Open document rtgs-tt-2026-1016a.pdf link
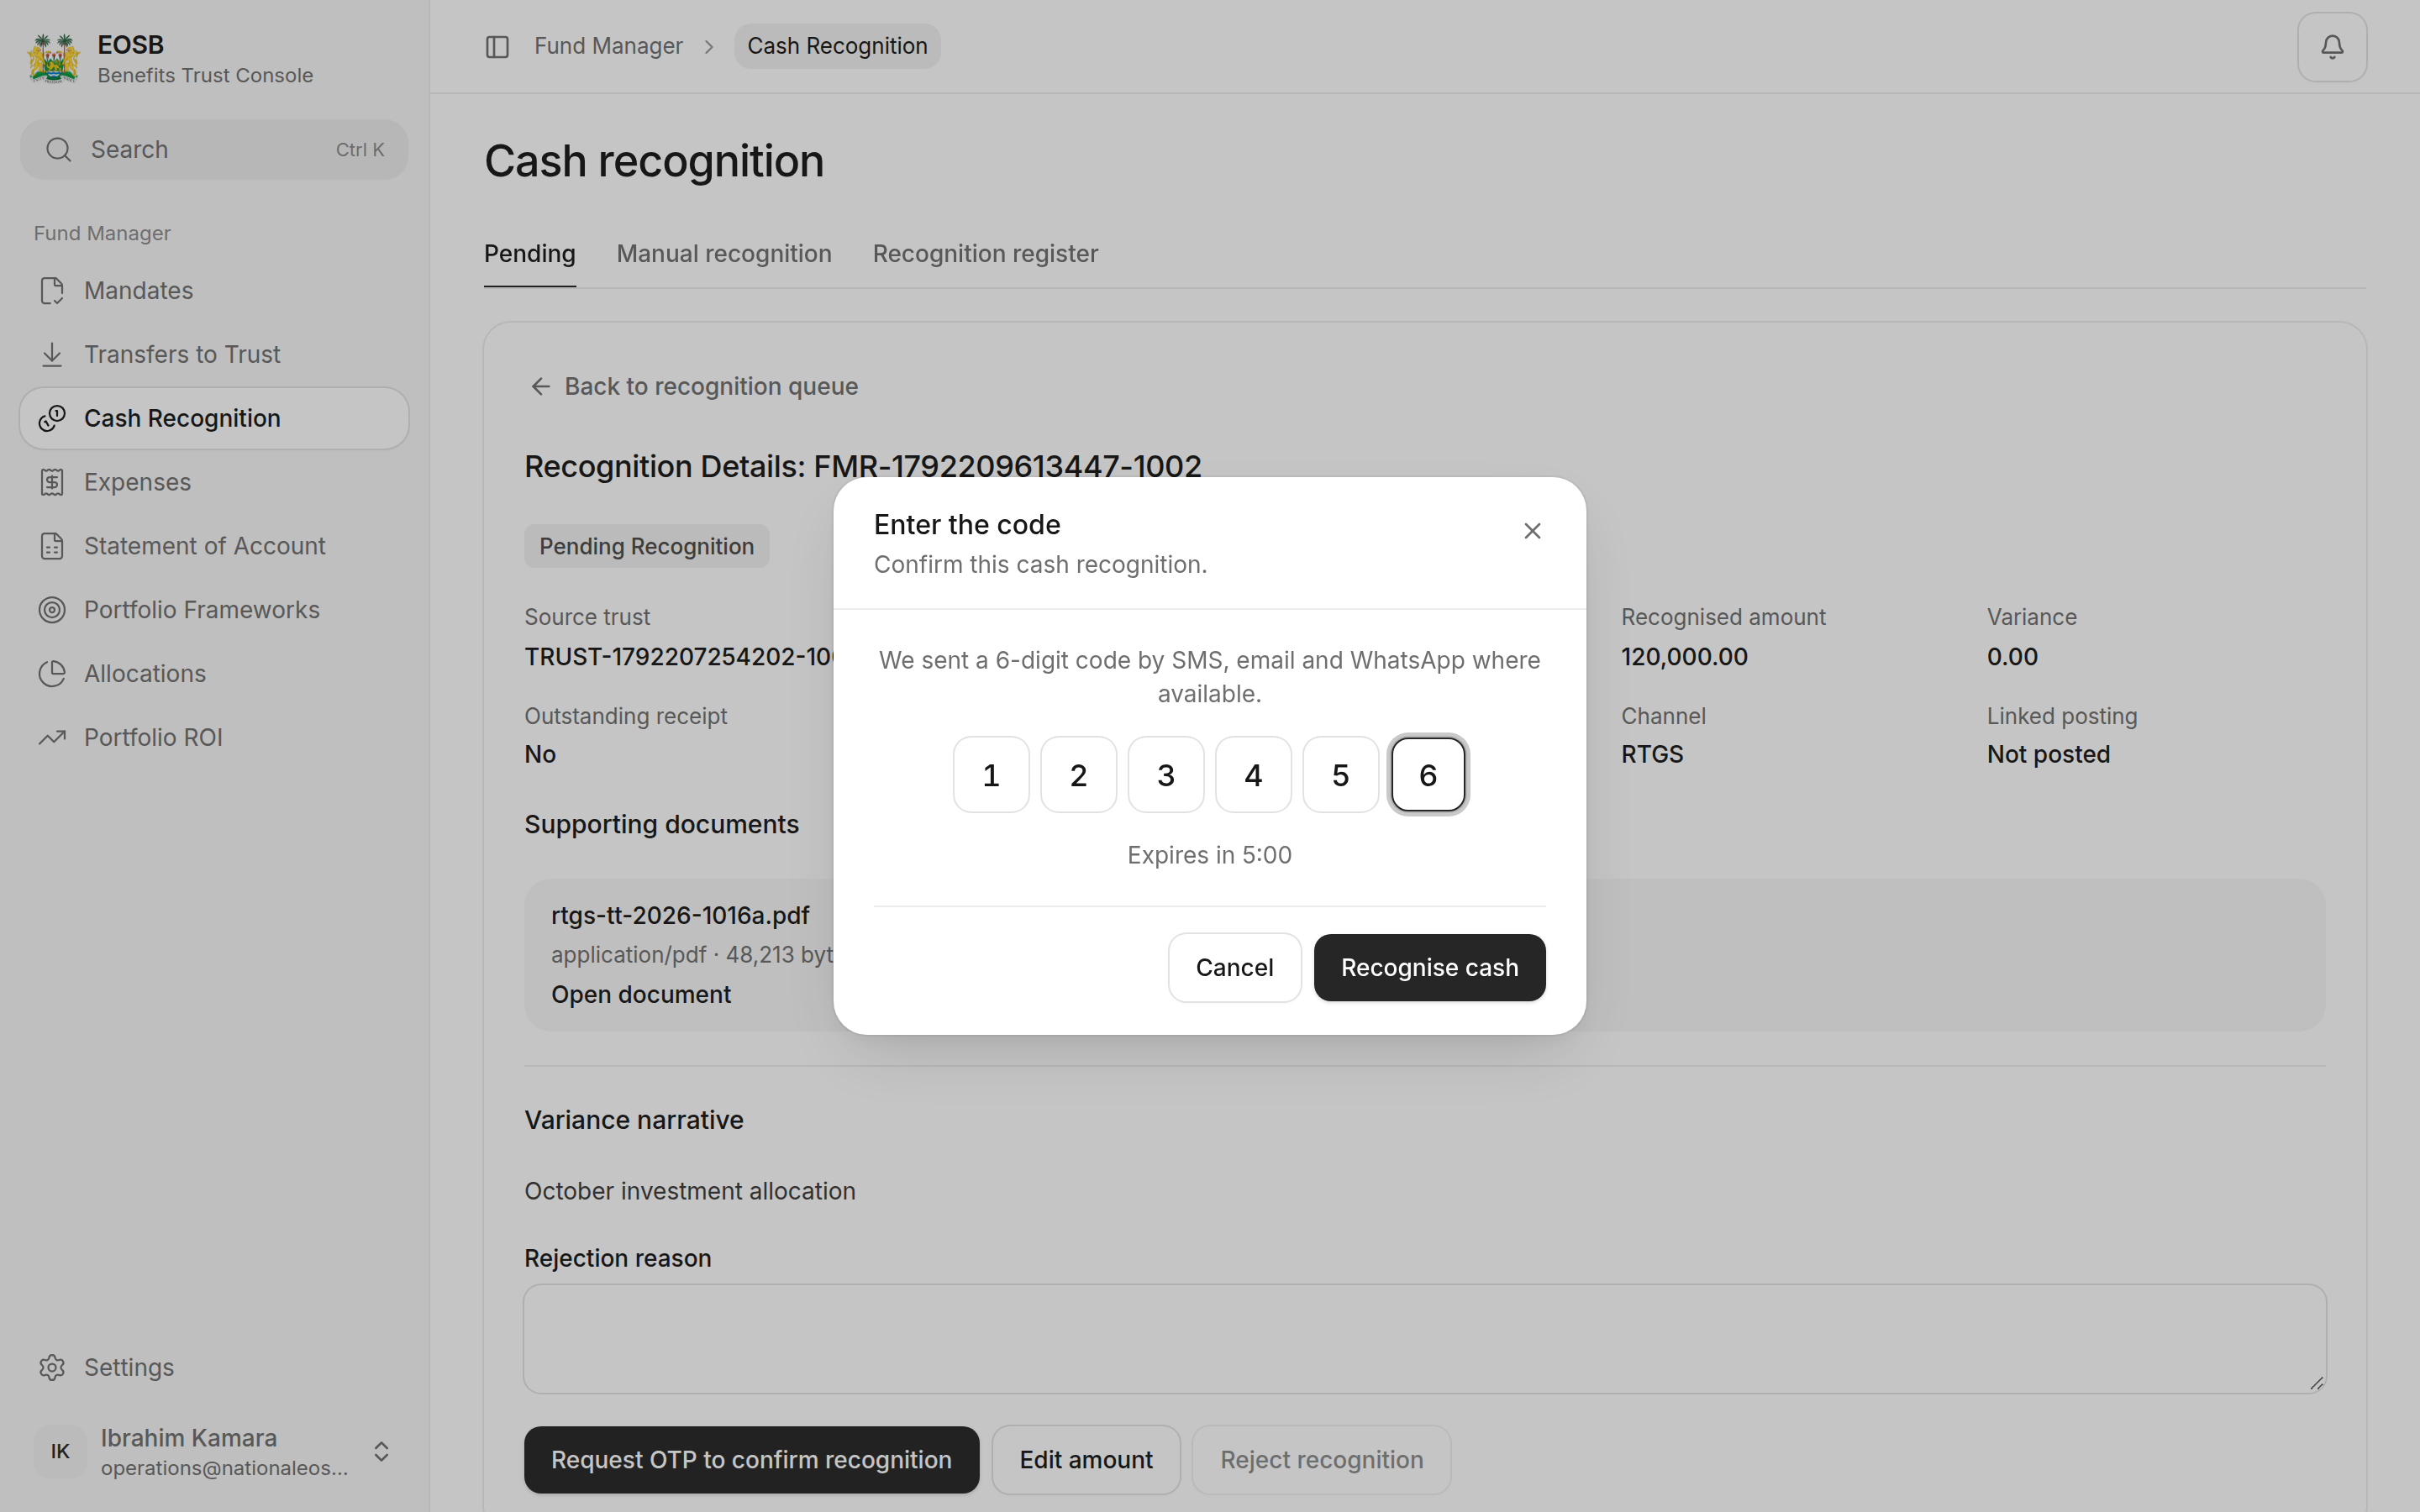Viewport: 2420px width, 1512px height. 641,995
